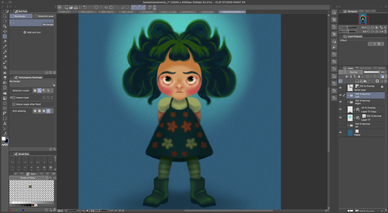This screenshot has height=213, width=388.
Task: Select the Auto select magic wand tool
Action: click(5, 41)
